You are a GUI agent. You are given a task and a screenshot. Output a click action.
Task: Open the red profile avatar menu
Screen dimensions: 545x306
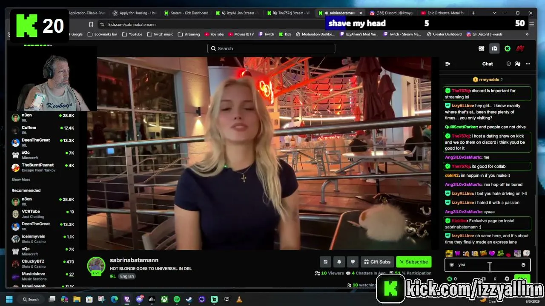tap(520, 48)
